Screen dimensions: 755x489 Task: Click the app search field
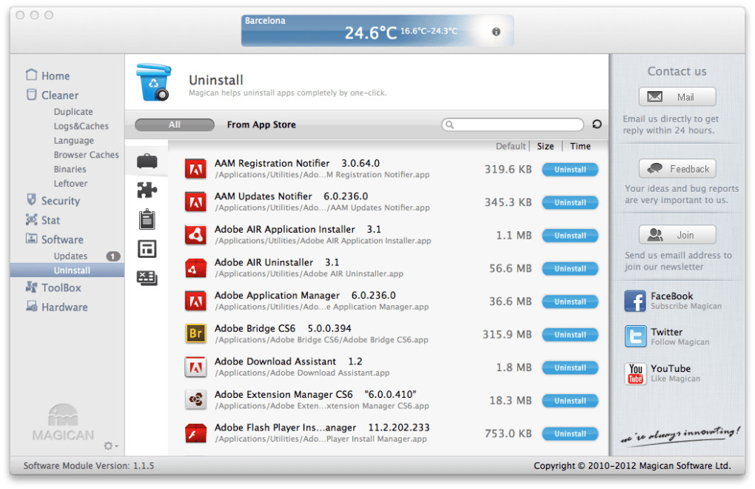pos(512,124)
